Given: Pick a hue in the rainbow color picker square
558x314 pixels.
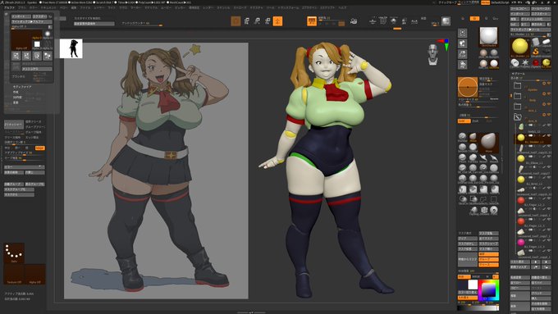Looking at the screenshot, I should coord(488,290).
